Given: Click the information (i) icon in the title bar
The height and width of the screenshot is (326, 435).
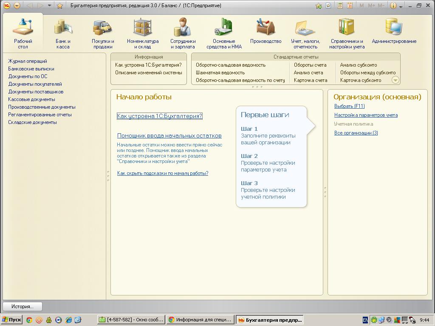Looking at the screenshot, I should tap(393, 6).
